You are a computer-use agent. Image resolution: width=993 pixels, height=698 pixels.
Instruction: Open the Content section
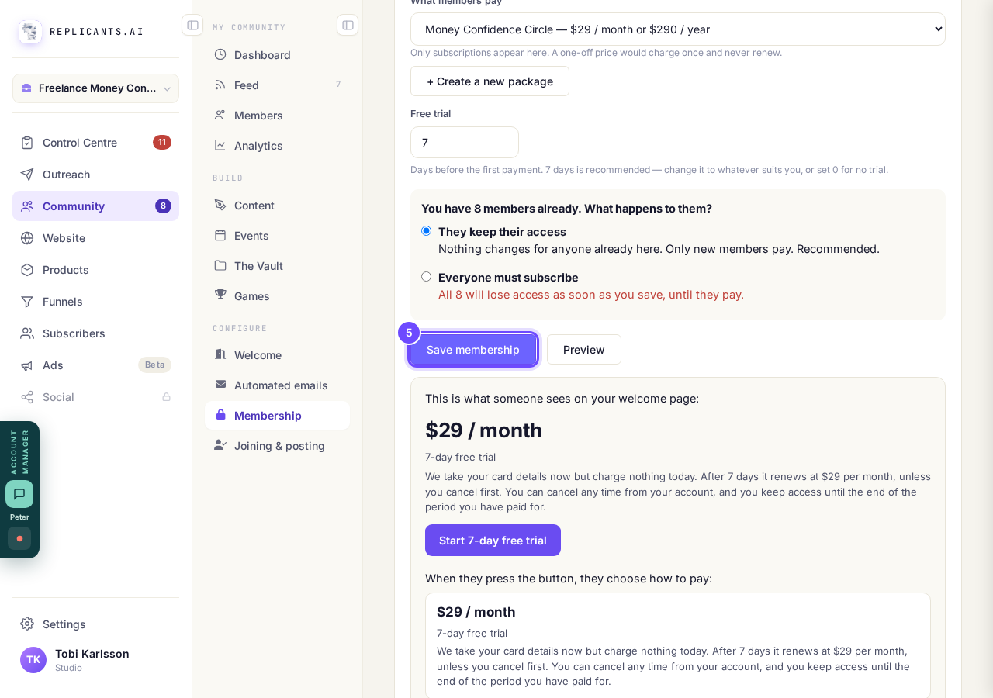[277, 205]
